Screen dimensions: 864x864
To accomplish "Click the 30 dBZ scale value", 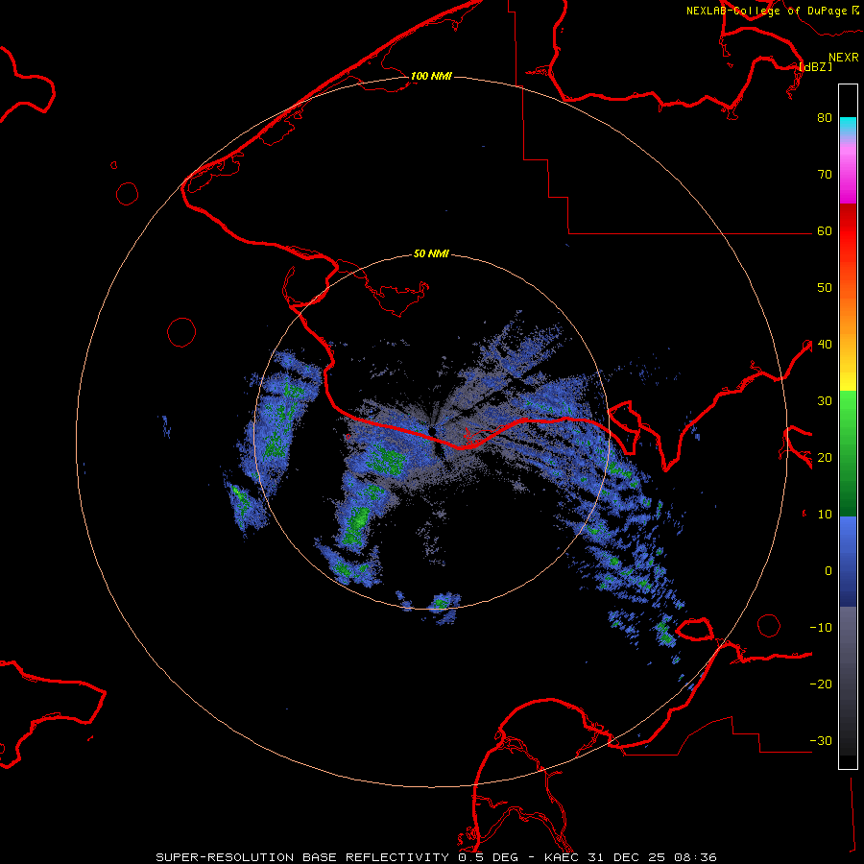I will tap(825, 400).
